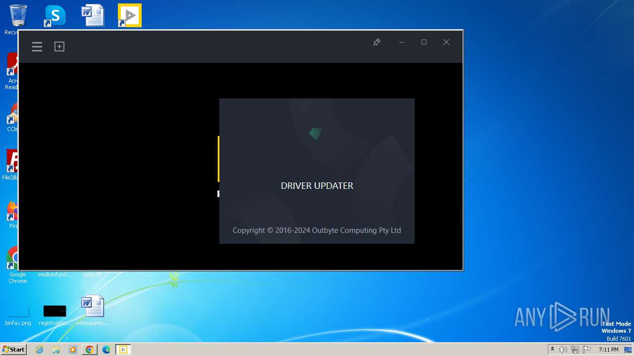Open Microsoft Edge from the taskbar

[x=106, y=350]
